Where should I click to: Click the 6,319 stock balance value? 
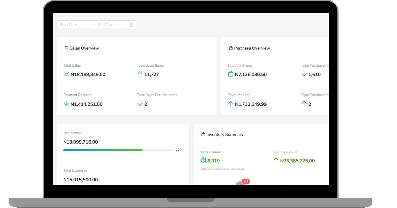point(214,161)
